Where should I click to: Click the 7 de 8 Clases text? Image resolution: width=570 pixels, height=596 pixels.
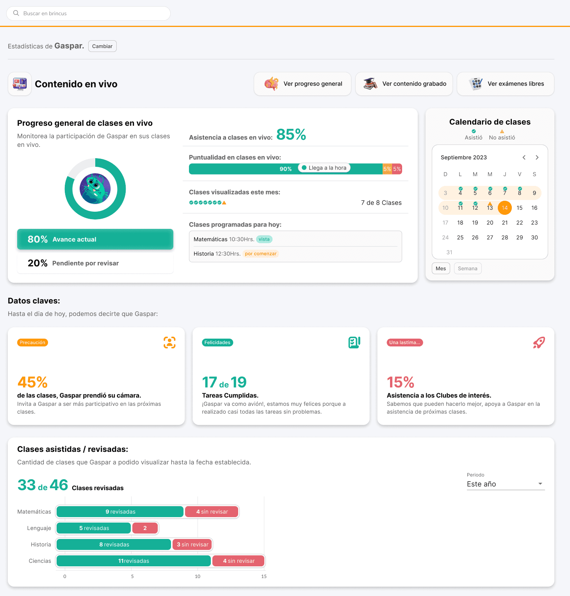pyautogui.click(x=381, y=203)
